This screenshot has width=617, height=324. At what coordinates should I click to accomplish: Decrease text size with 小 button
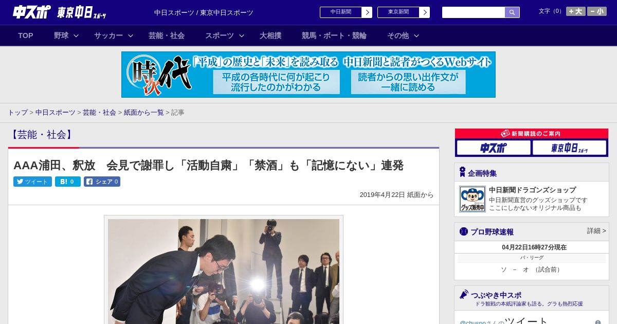tap(597, 11)
